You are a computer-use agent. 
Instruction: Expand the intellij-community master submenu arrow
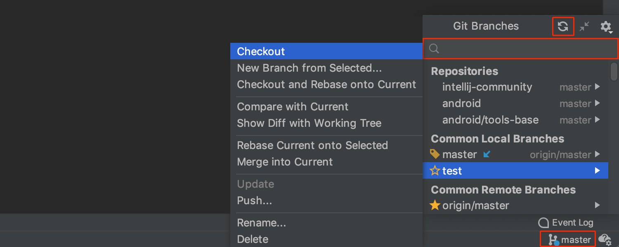598,87
